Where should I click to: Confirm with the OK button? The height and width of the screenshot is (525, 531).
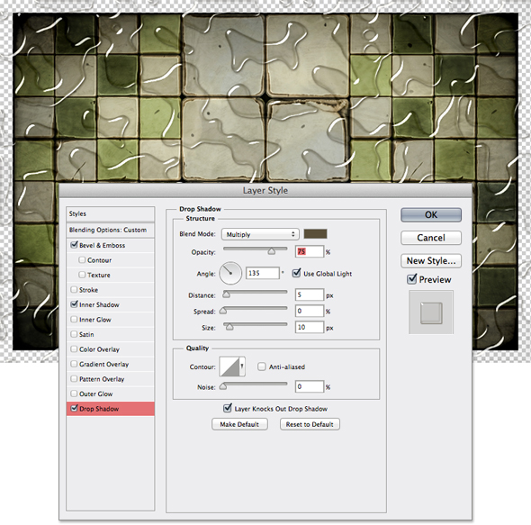pyautogui.click(x=431, y=215)
